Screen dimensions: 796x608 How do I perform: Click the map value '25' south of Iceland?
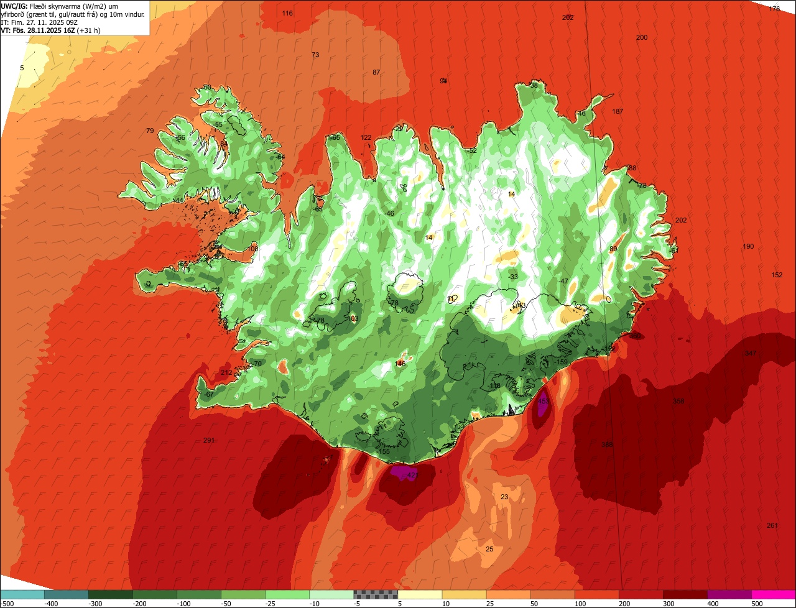pyautogui.click(x=489, y=550)
